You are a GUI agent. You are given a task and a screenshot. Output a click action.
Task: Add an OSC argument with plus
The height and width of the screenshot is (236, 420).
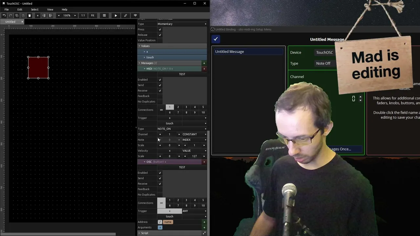pyautogui.click(x=204, y=227)
